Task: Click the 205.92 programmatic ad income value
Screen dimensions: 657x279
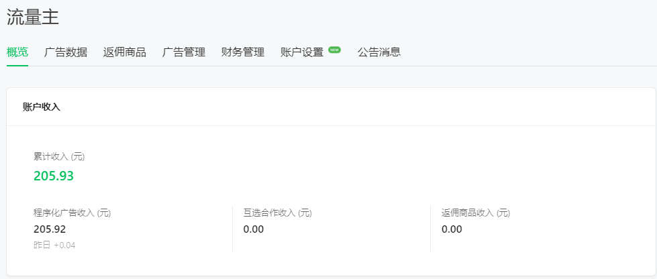Action: 50,229
